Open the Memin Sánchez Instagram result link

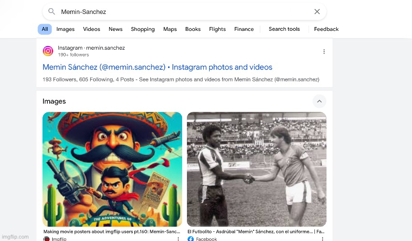pyautogui.click(x=157, y=67)
